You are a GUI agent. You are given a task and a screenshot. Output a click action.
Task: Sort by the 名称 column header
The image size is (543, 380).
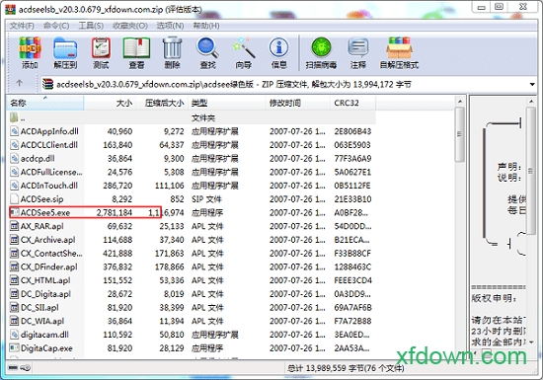tap(45, 103)
